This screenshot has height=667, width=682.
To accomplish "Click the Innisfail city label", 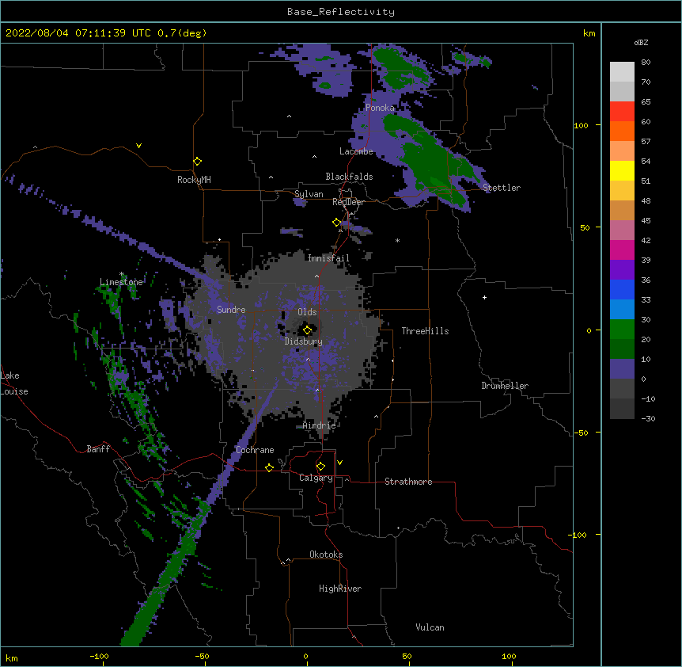I will tap(328, 258).
